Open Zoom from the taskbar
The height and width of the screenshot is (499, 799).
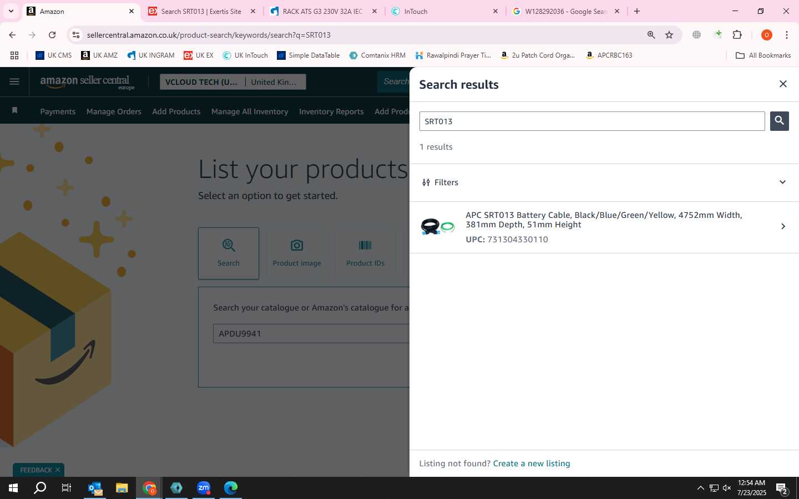click(204, 488)
